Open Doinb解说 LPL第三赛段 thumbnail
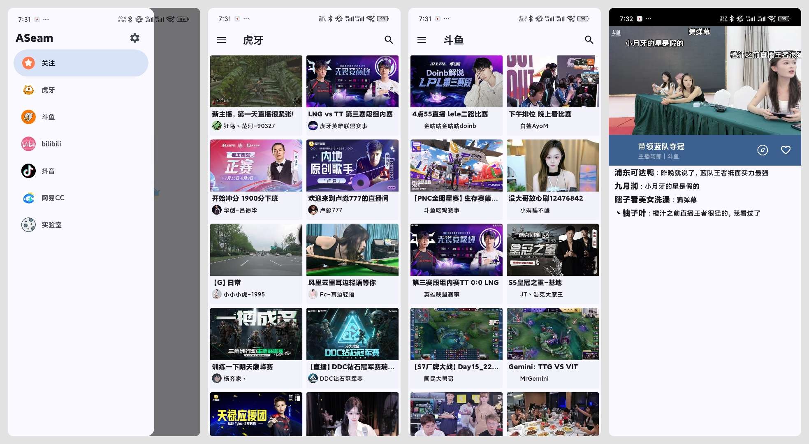Image resolution: width=809 pixels, height=444 pixels. tap(456, 81)
